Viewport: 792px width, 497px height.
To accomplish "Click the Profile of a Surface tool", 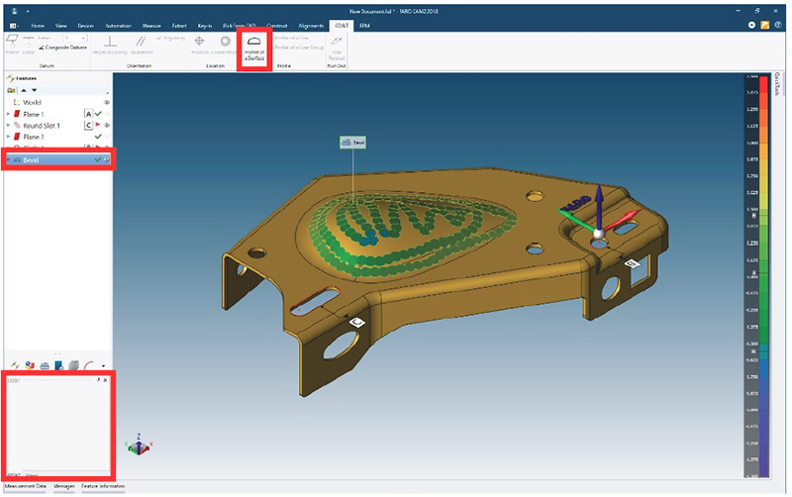I will click(x=253, y=50).
